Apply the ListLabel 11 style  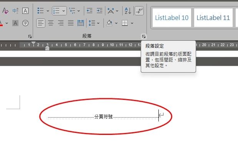tap(213, 18)
